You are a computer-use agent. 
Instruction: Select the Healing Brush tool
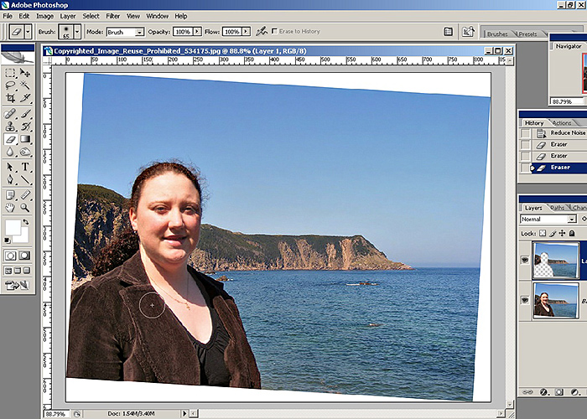(x=10, y=113)
